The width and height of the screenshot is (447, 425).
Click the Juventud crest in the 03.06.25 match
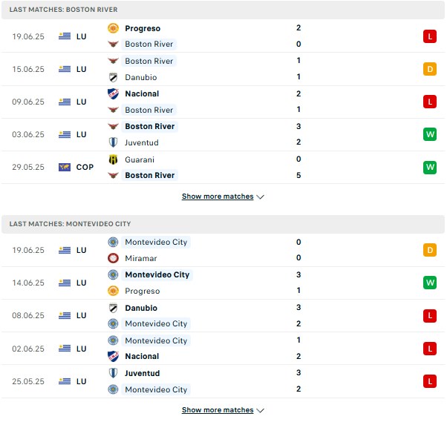coord(113,142)
